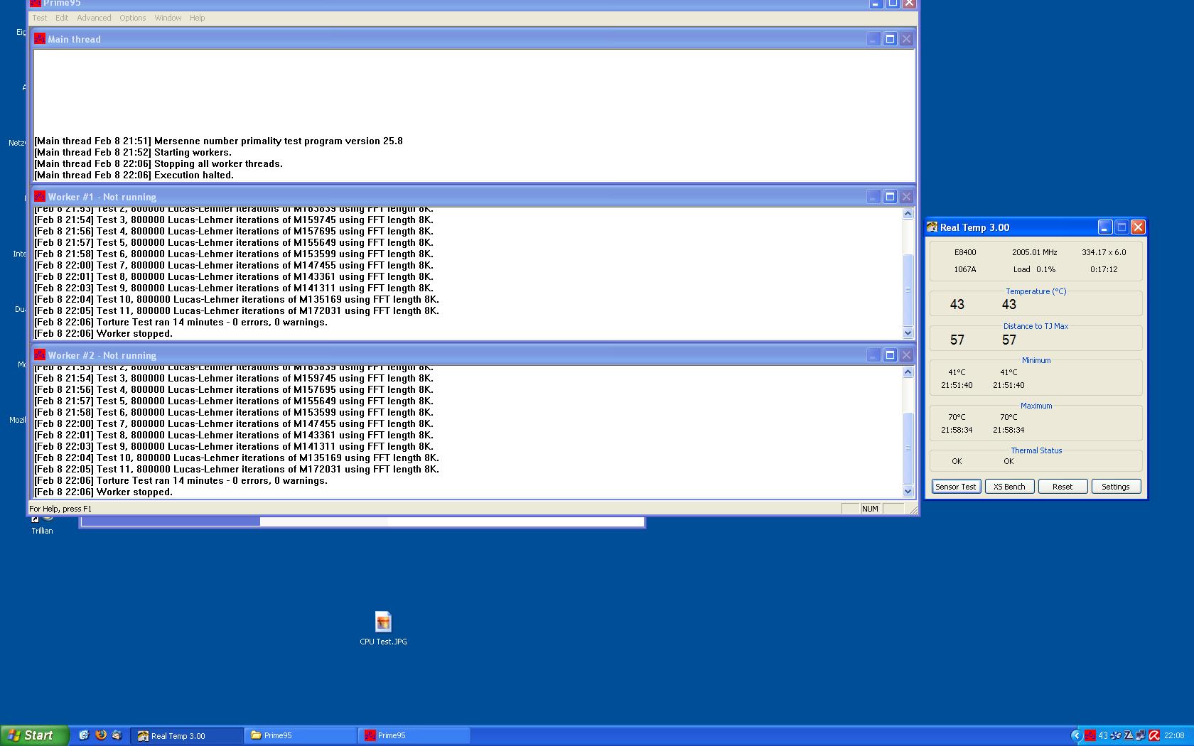Viewport: 1194px width, 746px height.
Task: Click the Main thread window icon
Action: [x=40, y=38]
